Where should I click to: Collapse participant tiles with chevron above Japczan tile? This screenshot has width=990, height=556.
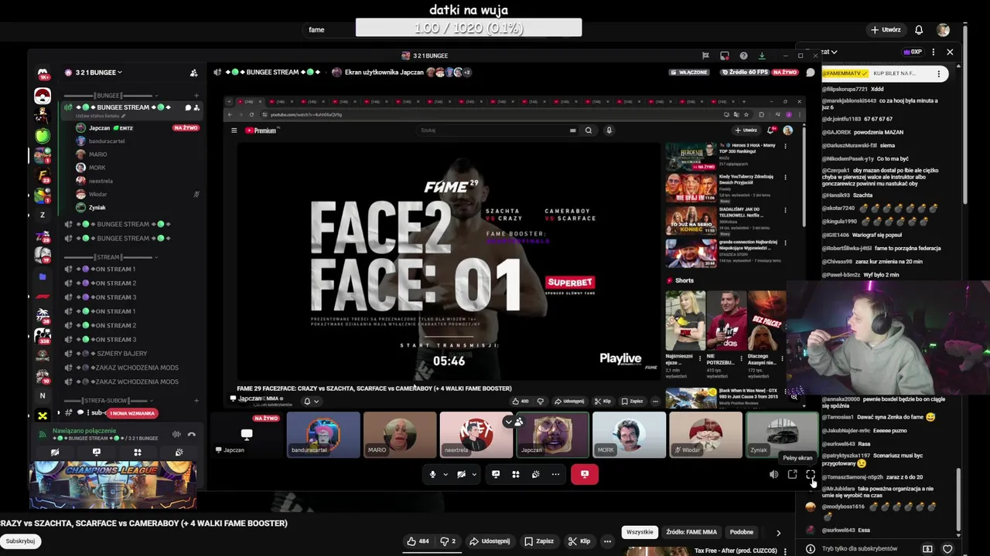tap(508, 422)
